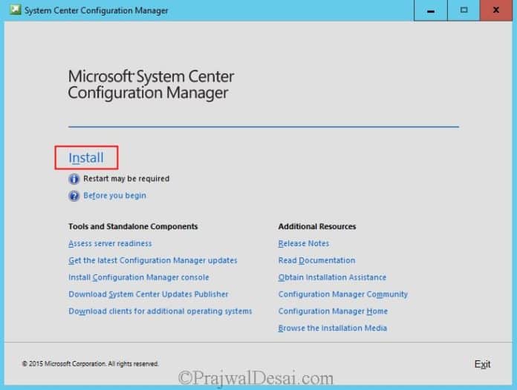The width and height of the screenshot is (517, 390).
Task: Open the Release Notes link
Action: (x=304, y=243)
